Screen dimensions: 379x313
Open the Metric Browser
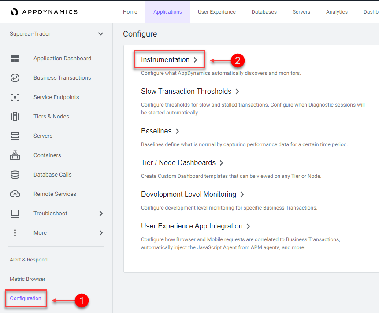click(28, 279)
